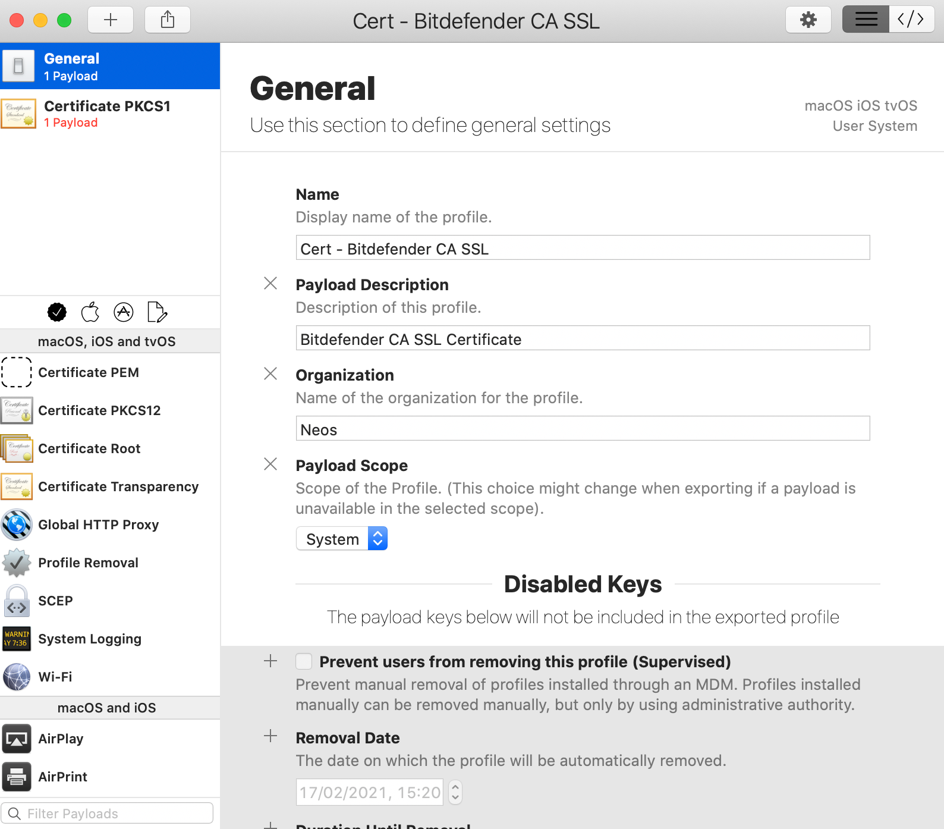Click the SCEP padlock icon
This screenshot has height=829, width=944.
click(17, 601)
